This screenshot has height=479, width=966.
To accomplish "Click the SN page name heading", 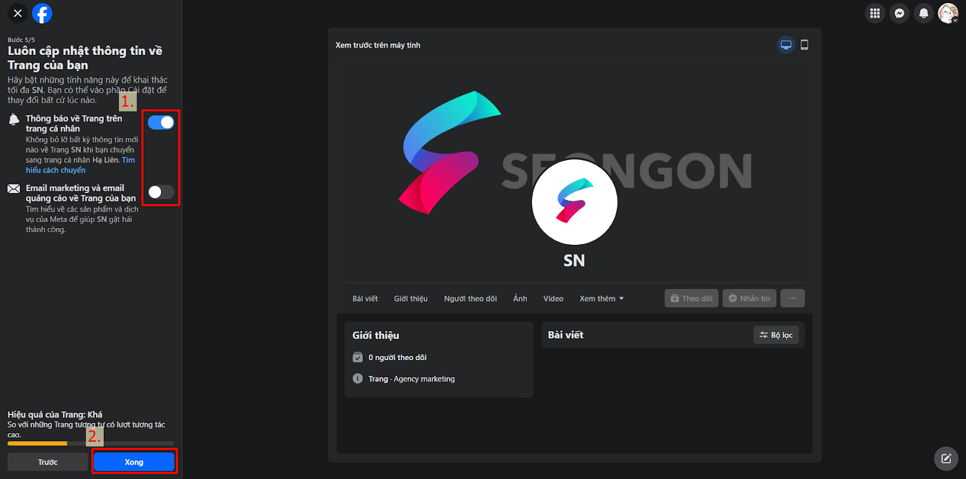I will [x=574, y=261].
